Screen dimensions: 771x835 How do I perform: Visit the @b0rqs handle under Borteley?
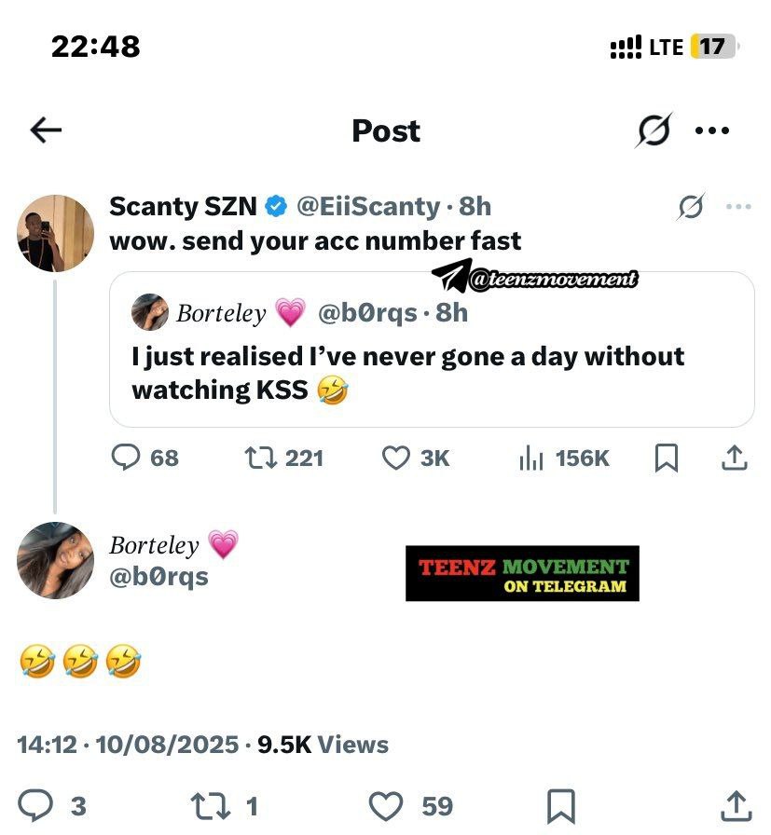click(x=158, y=577)
